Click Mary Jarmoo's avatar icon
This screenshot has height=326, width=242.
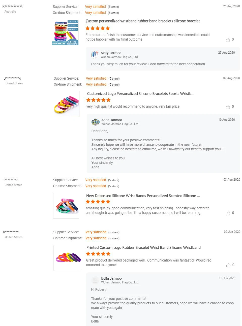click(x=95, y=55)
